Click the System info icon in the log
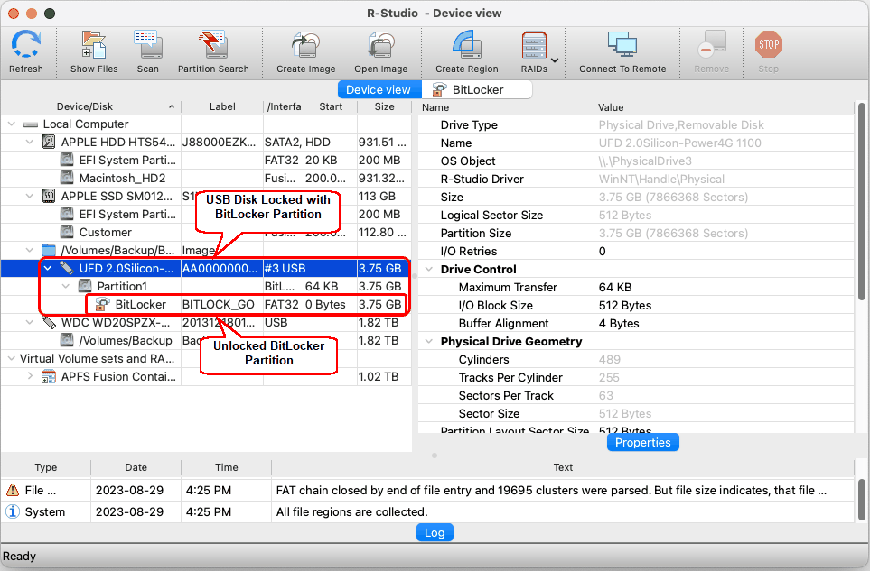 coord(13,511)
